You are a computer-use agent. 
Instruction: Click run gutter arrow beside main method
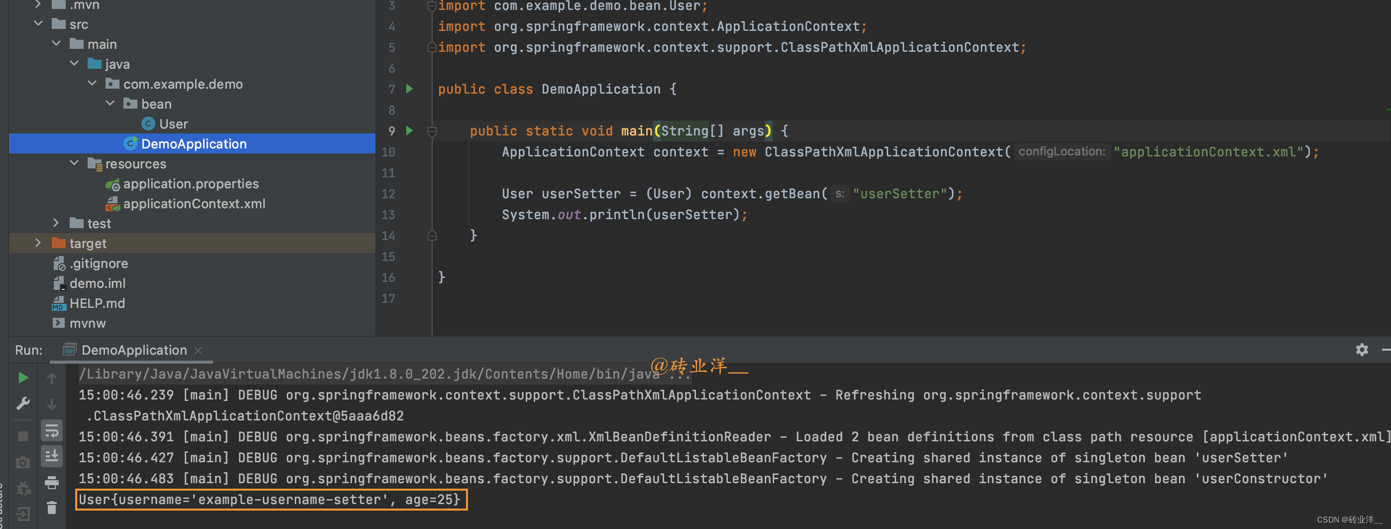(x=409, y=131)
